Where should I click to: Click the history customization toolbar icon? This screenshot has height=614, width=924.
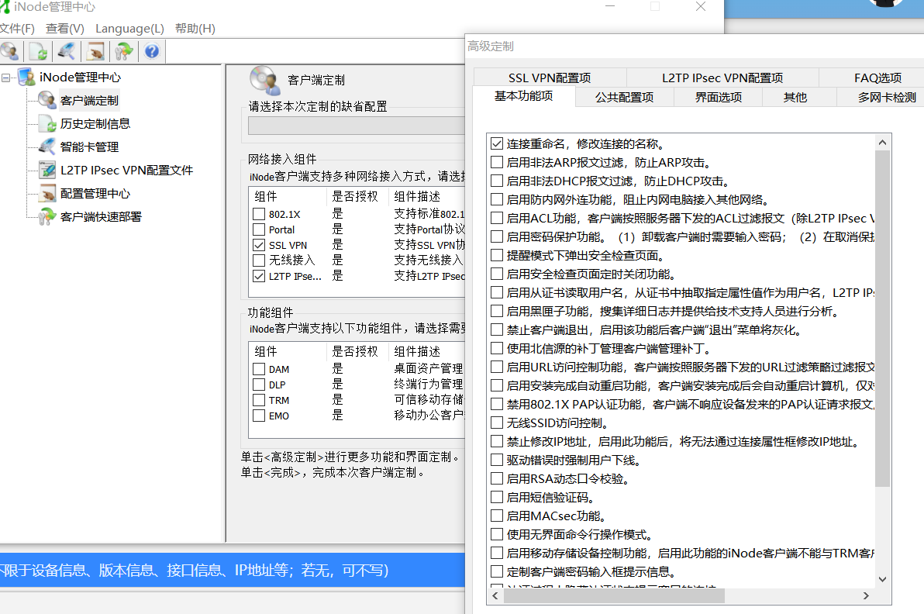(x=38, y=52)
